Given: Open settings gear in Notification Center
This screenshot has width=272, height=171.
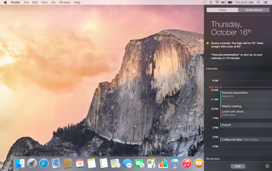Looking at the screenshot, I should pyautogui.click(x=267, y=166).
